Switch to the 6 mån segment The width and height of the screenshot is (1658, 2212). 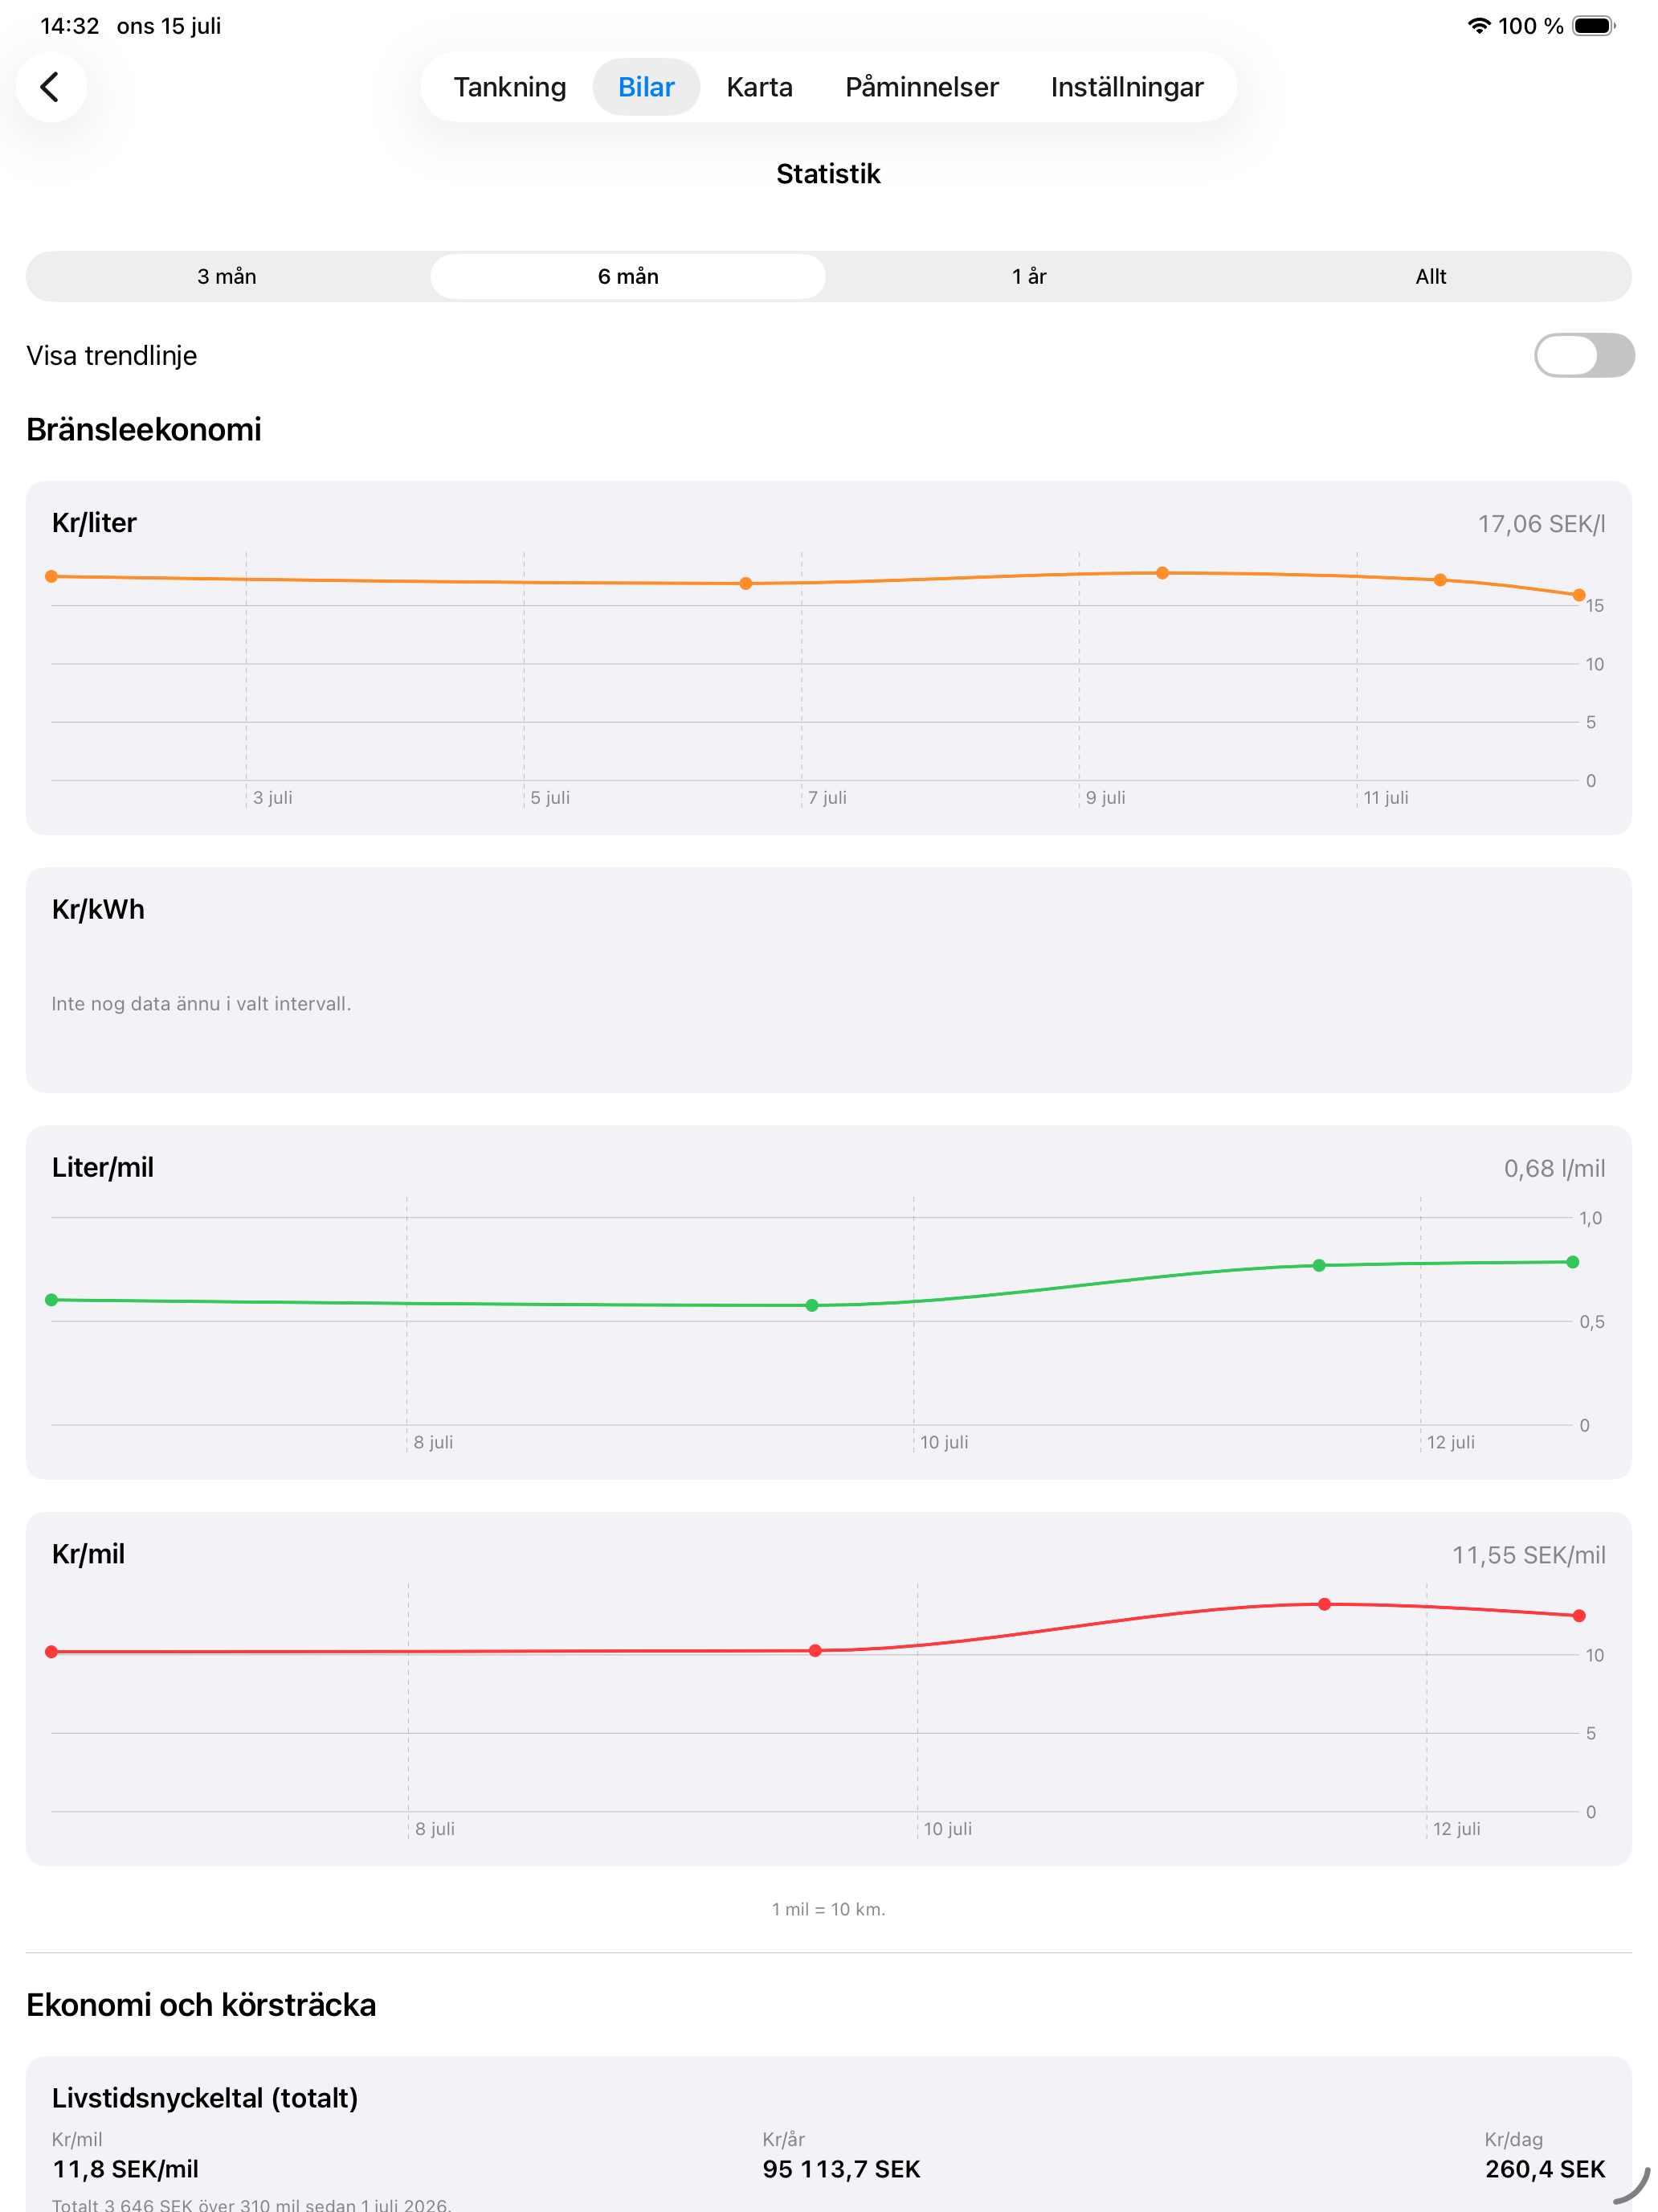tap(627, 276)
